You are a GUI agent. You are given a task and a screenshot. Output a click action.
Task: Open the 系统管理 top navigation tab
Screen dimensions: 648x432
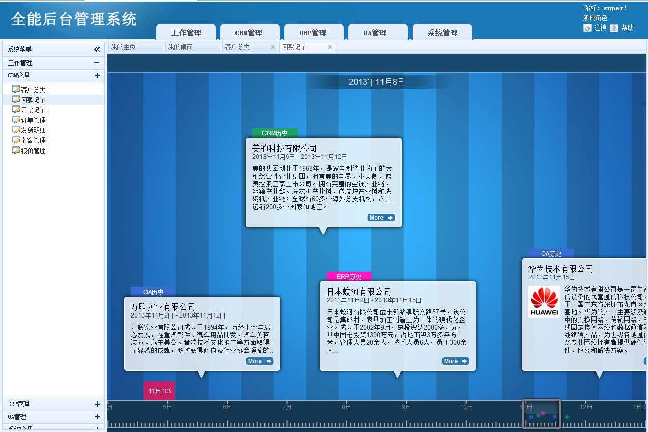point(442,32)
